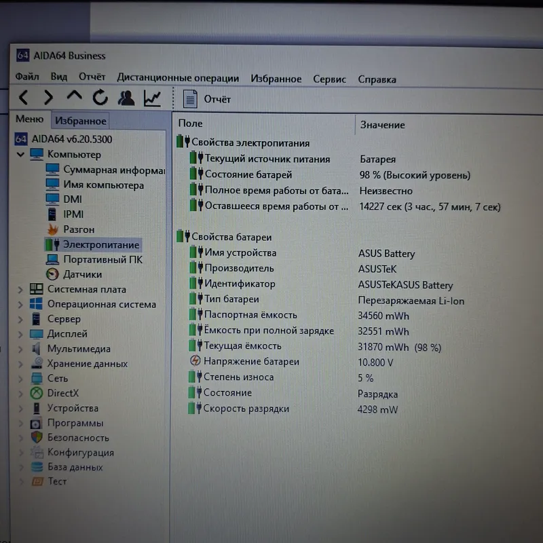The width and height of the screenshot is (543, 543).
Task: Click the Хранение данных drive icon
Action: click(x=37, y=363)
